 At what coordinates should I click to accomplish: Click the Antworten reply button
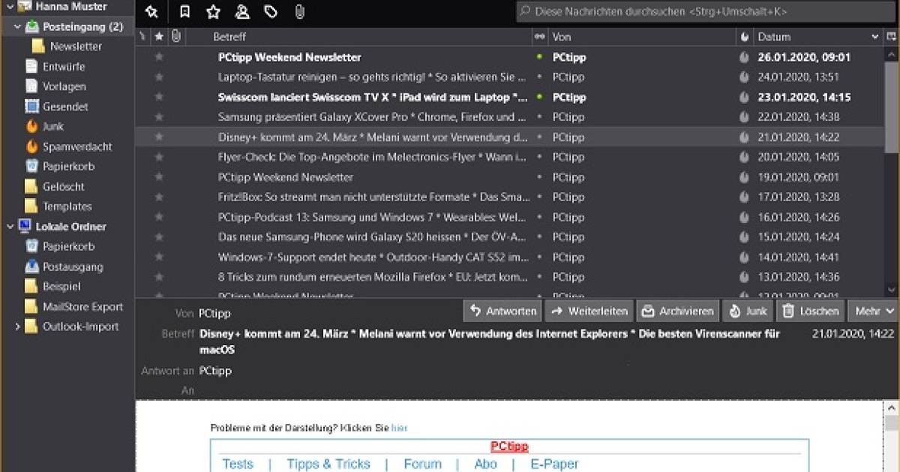(503, 311)
